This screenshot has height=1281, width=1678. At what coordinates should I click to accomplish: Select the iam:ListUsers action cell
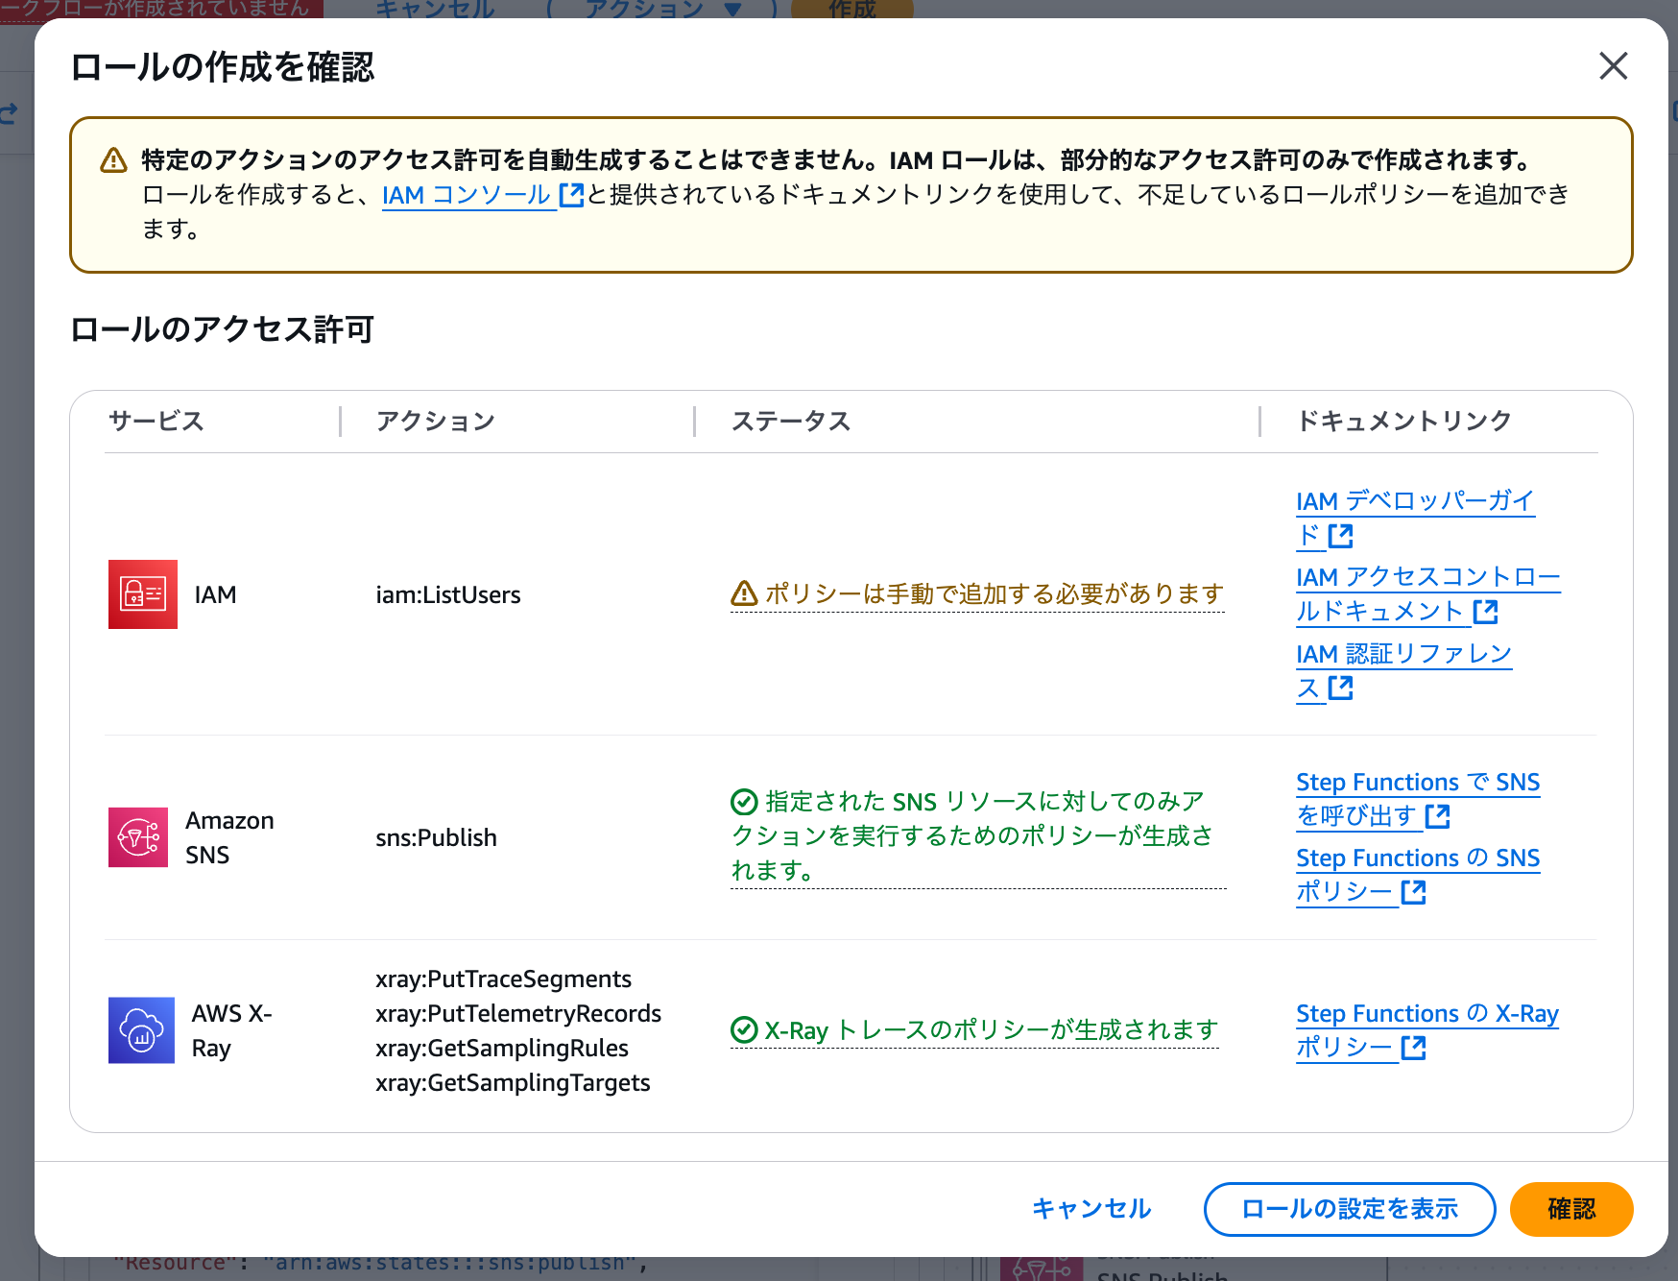click(448, 594)
